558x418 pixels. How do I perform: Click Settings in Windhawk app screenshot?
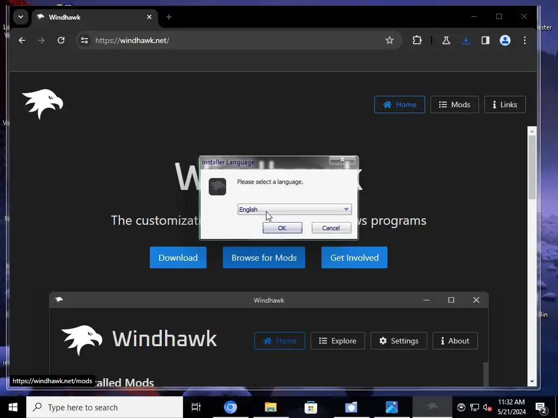click(x=398, y=341)
